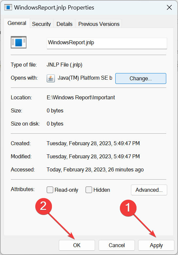Apply the changes with Apply
This screenshot has height=255, width=178.
point(156,245)
